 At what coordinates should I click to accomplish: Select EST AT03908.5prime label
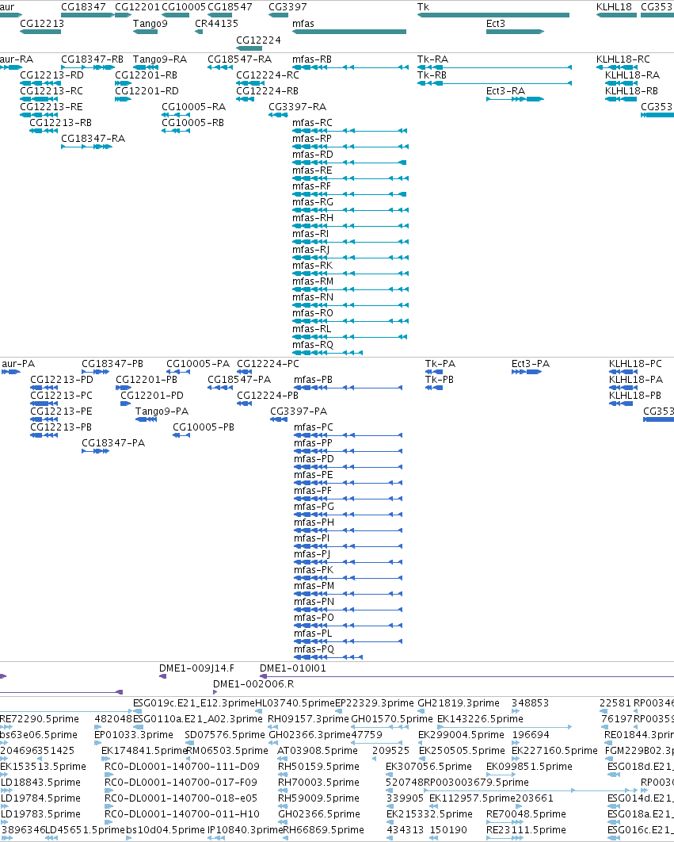click(x=317, y=751)
